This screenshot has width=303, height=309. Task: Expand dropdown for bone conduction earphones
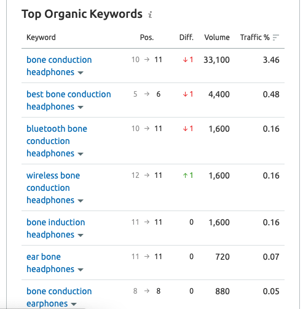tap(74, 304)
